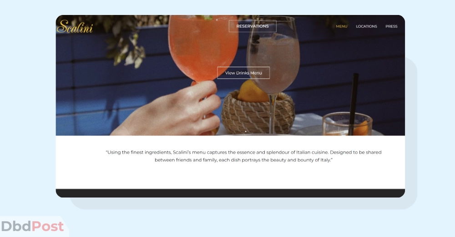Click the wine glass with the clear drink

point(273,58)
